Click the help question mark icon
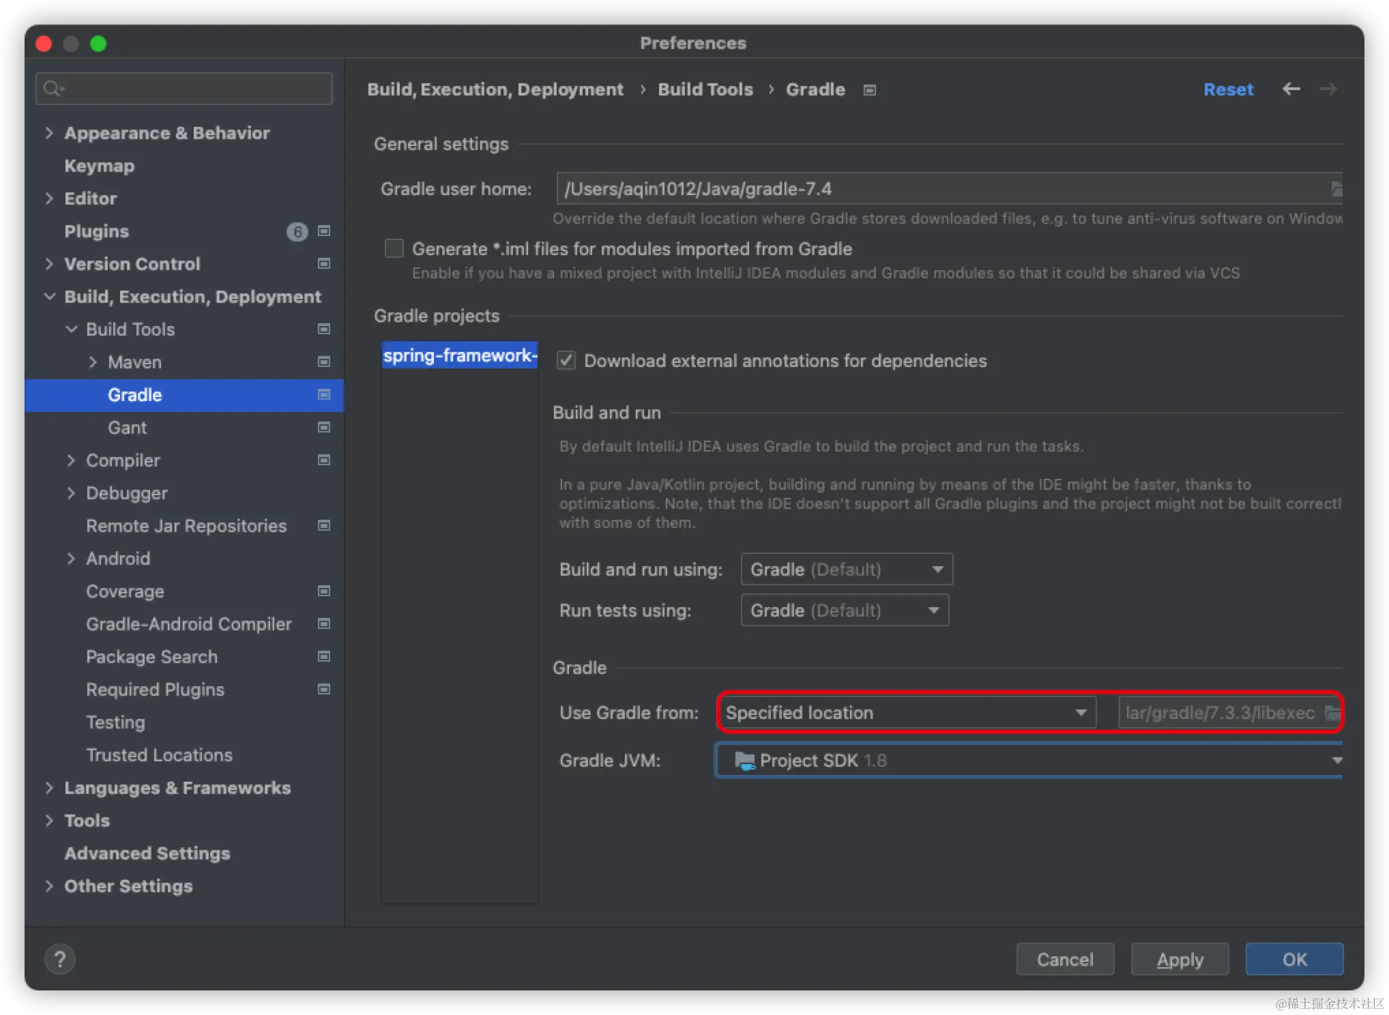Screen dimensions: 1389x1015 coord(60,959)
